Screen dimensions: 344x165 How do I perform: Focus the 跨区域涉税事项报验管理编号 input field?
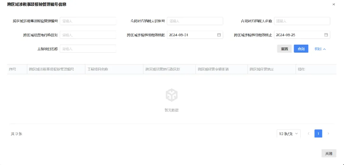click(x=88, y=21)
